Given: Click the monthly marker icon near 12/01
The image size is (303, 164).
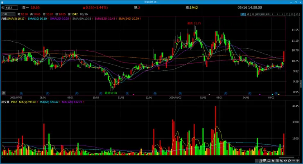Looking at the screenshot, I should point(155,94).
